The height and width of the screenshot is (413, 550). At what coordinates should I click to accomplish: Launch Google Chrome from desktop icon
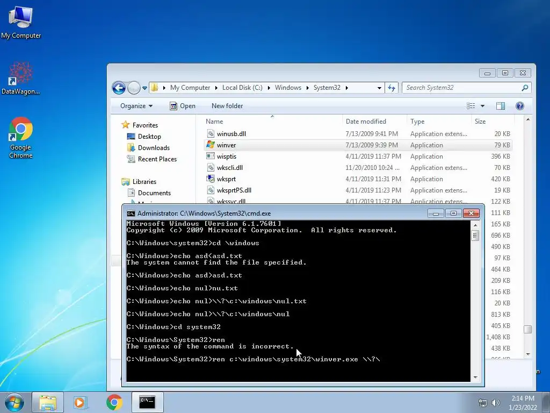click(21, 138)
